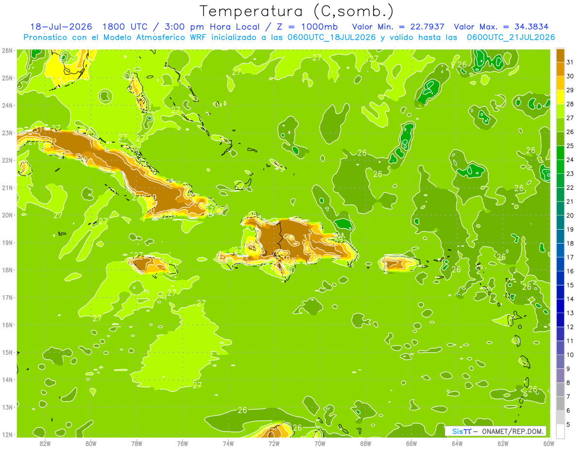This screenshot has height=450, width=583.
Task: Click the 21N latitude axis label
Action: [7, 188]
